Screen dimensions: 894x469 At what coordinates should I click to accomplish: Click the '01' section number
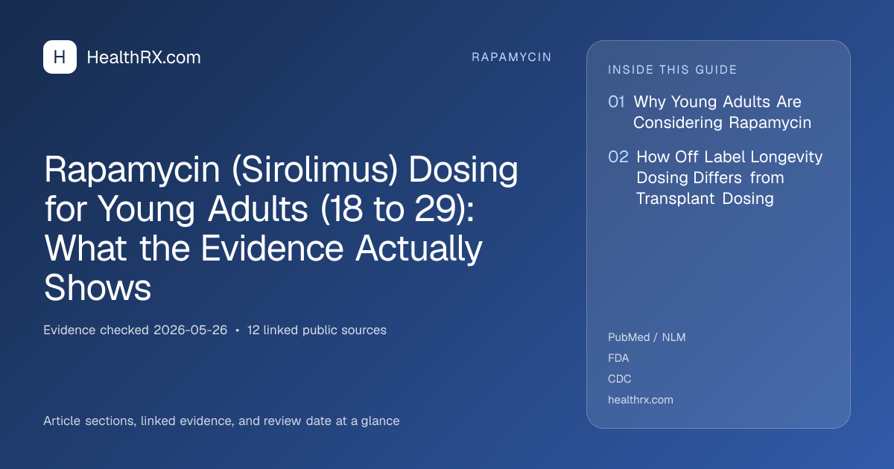tap(616, 102)
